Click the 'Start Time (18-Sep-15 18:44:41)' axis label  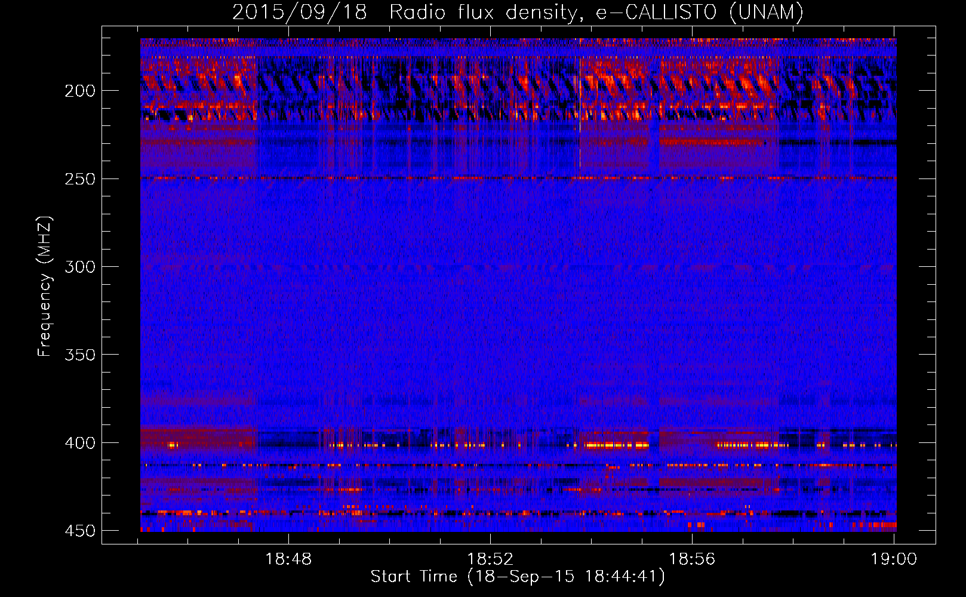coord(518,577)
